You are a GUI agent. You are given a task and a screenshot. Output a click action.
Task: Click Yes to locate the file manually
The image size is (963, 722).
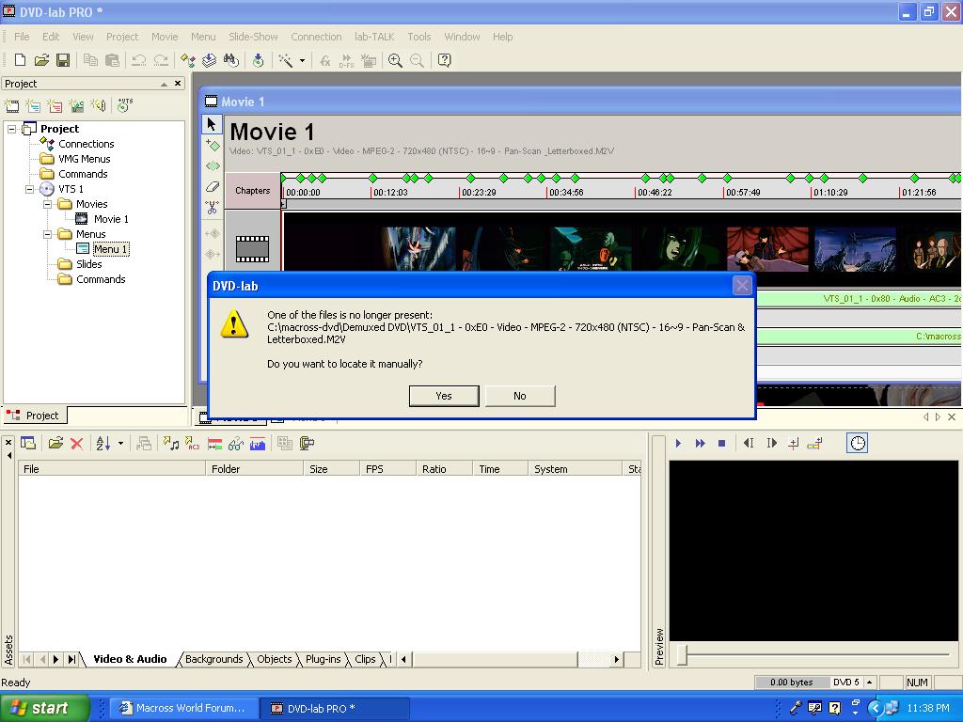click(x=444, y=396)
